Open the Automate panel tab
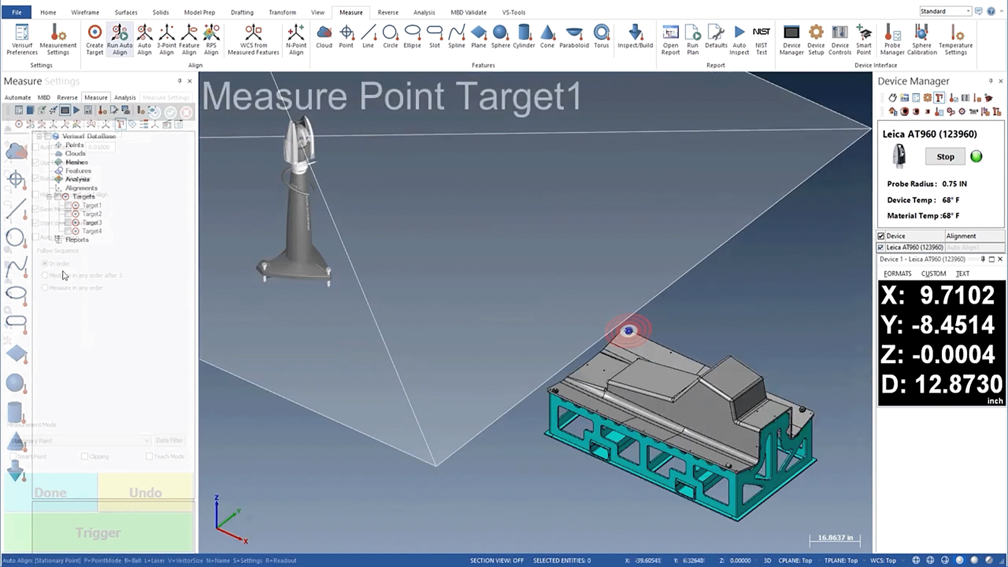The height and width of the screenshot is (567, 1008). coord(17,97)
